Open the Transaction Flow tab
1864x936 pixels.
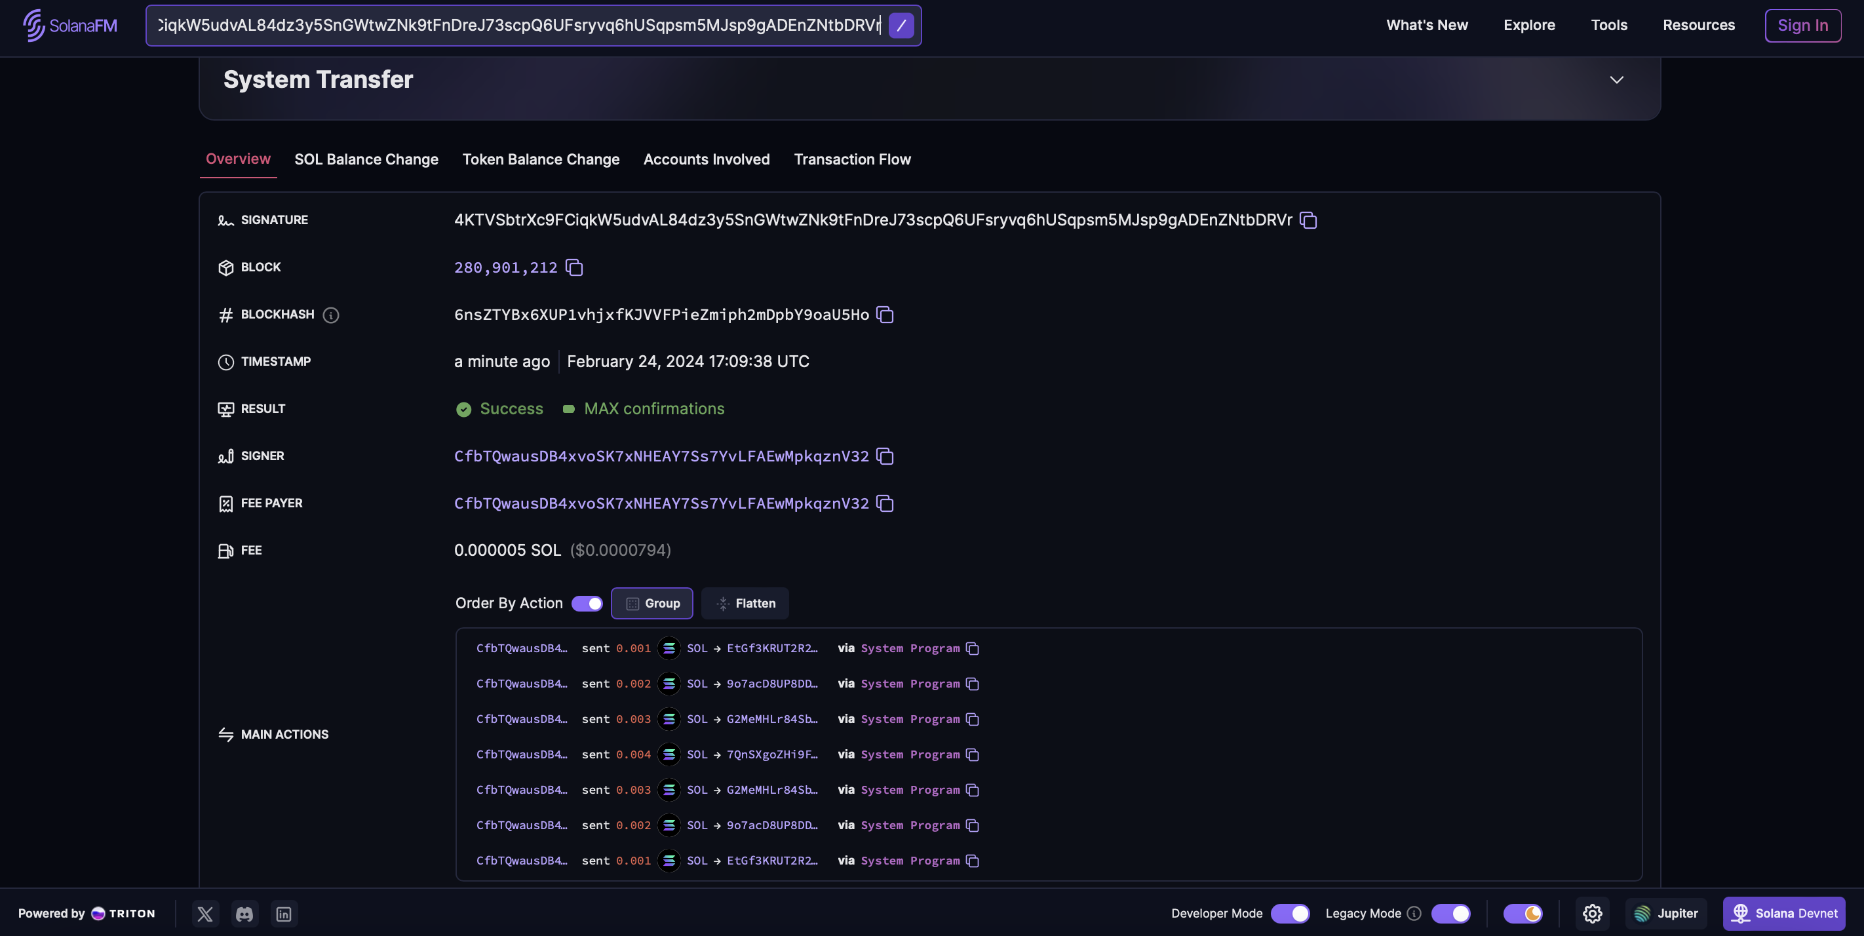pyautogui.click(x=851, y=159)
